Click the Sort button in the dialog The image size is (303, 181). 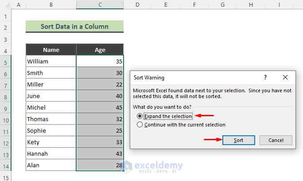click(x=239, y=140)
